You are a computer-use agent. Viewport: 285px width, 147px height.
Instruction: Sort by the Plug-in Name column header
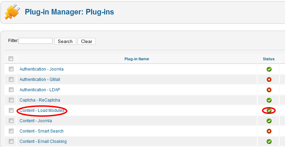pos(137,59)
